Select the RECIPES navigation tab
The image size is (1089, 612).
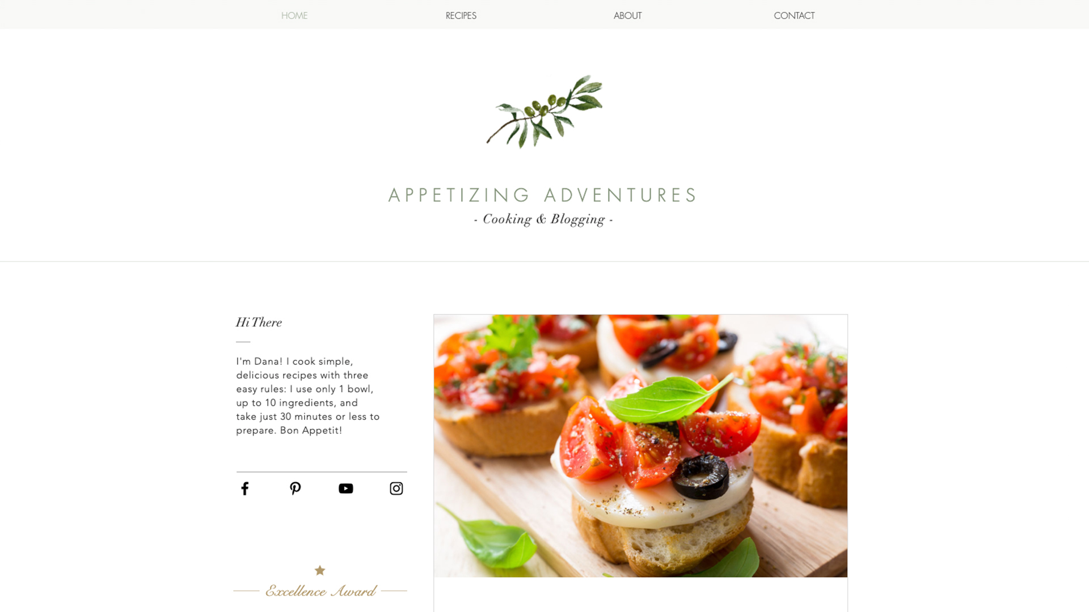(x=461, y=15)
